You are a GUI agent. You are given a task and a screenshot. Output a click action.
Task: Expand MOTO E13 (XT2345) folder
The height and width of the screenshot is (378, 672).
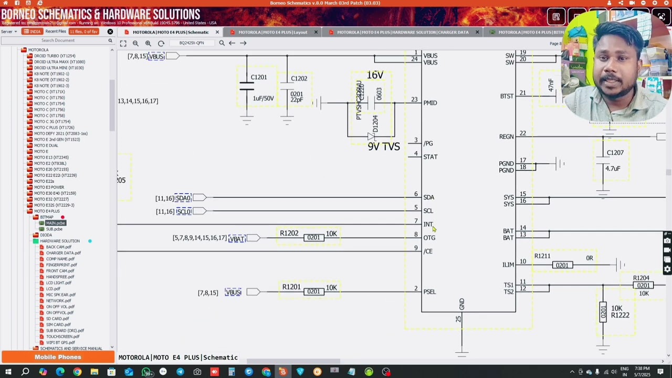tap(51, 157)
